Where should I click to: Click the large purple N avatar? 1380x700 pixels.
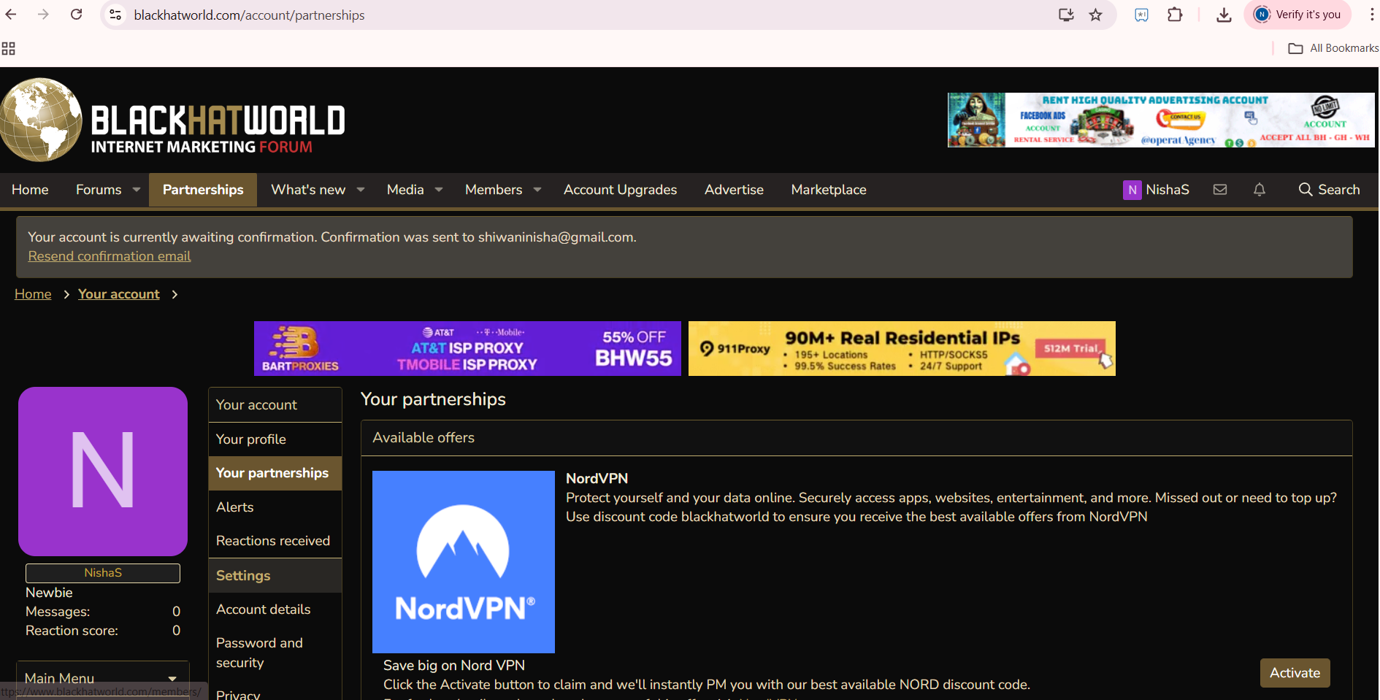tap(103, 472)
